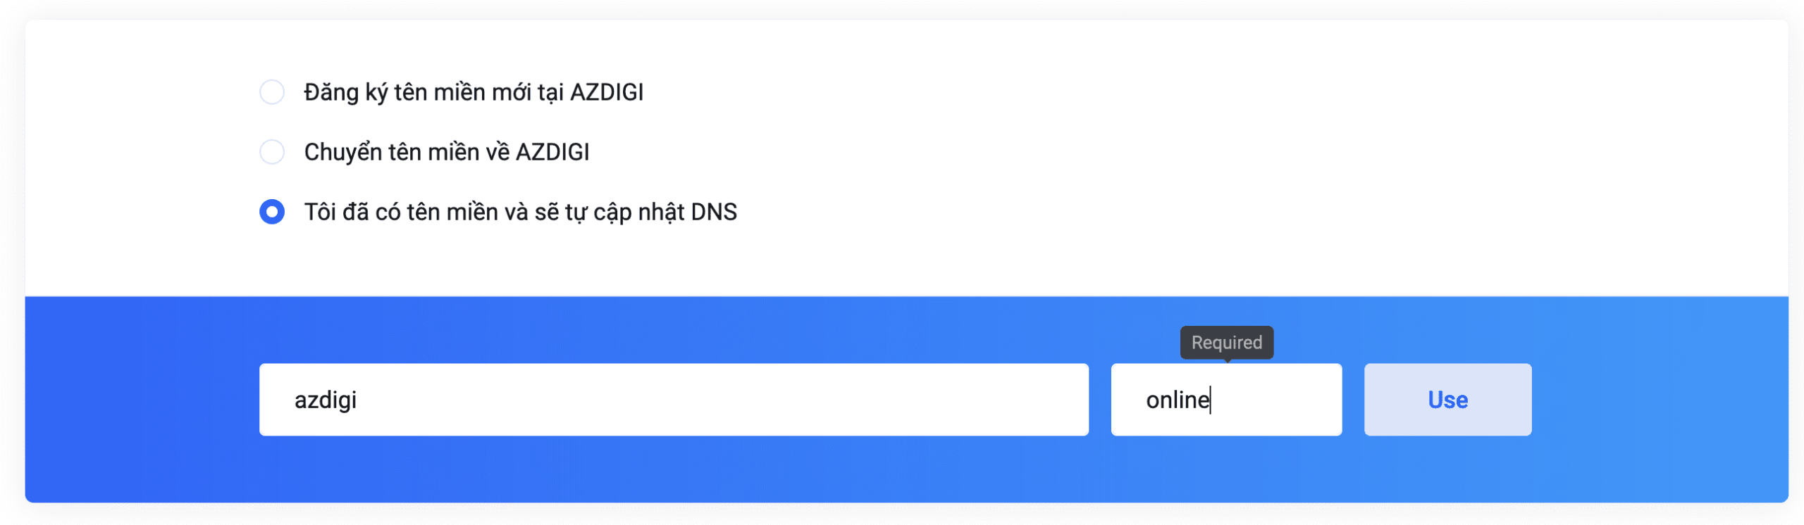1804x525 pixels.
Task: Focus the extension field containing "online"
Action: pyautogui.click(x=1225, y=400)
